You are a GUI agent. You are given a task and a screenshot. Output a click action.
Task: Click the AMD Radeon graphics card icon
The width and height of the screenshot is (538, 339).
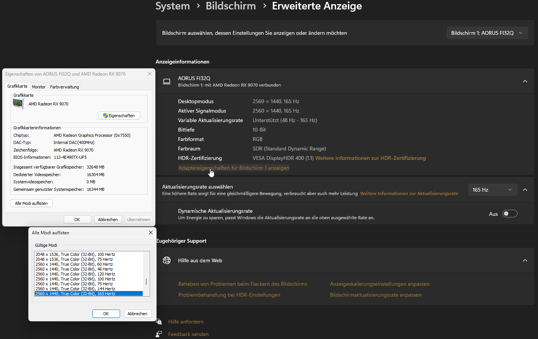tap(18, 104)
